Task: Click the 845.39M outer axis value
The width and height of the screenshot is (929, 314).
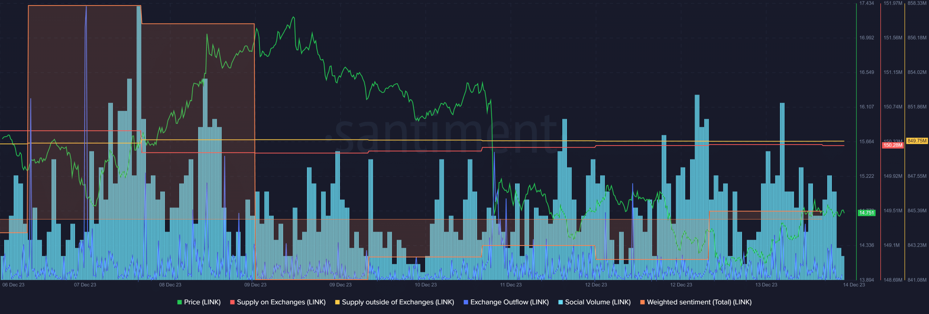Action: point(917,211)
